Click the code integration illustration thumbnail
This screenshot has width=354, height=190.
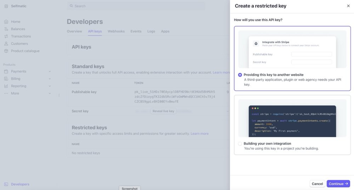tap(292, 118)
